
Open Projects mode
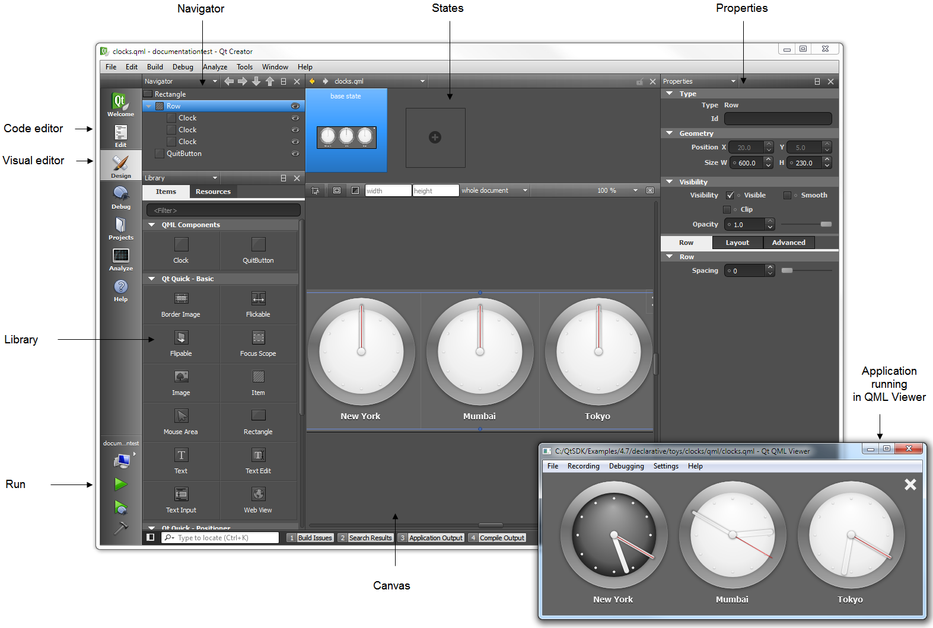click(120, 228)
